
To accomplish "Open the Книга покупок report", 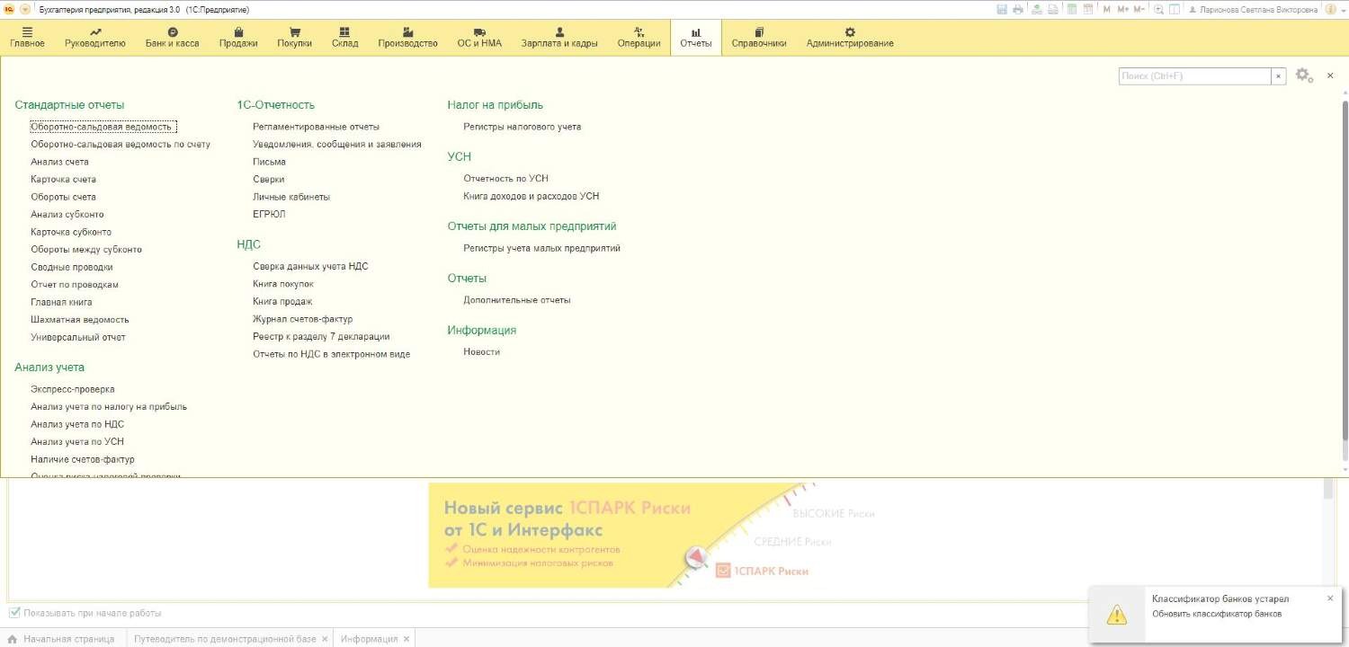I will coord(283,284).
